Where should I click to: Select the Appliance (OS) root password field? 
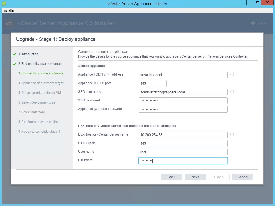click(183, 109)
